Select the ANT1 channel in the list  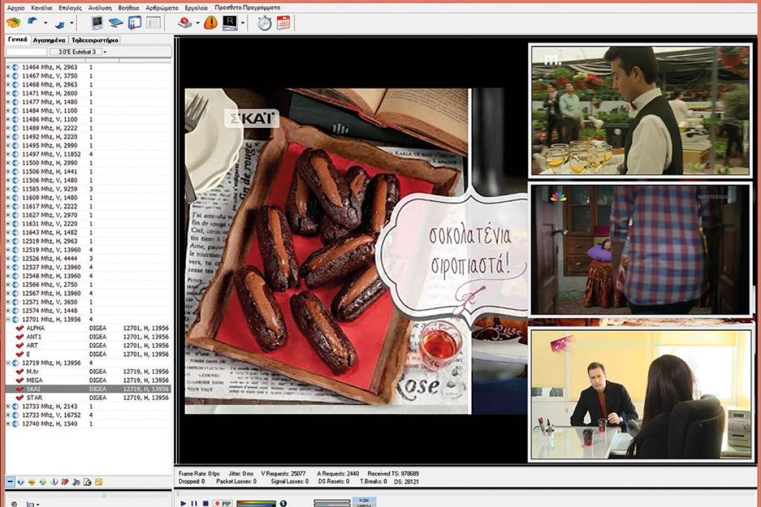[34, 337]
